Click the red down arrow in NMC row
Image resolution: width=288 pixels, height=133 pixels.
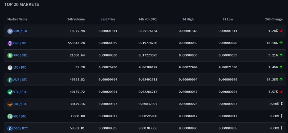pyautogui.click(x=281, y=31)
